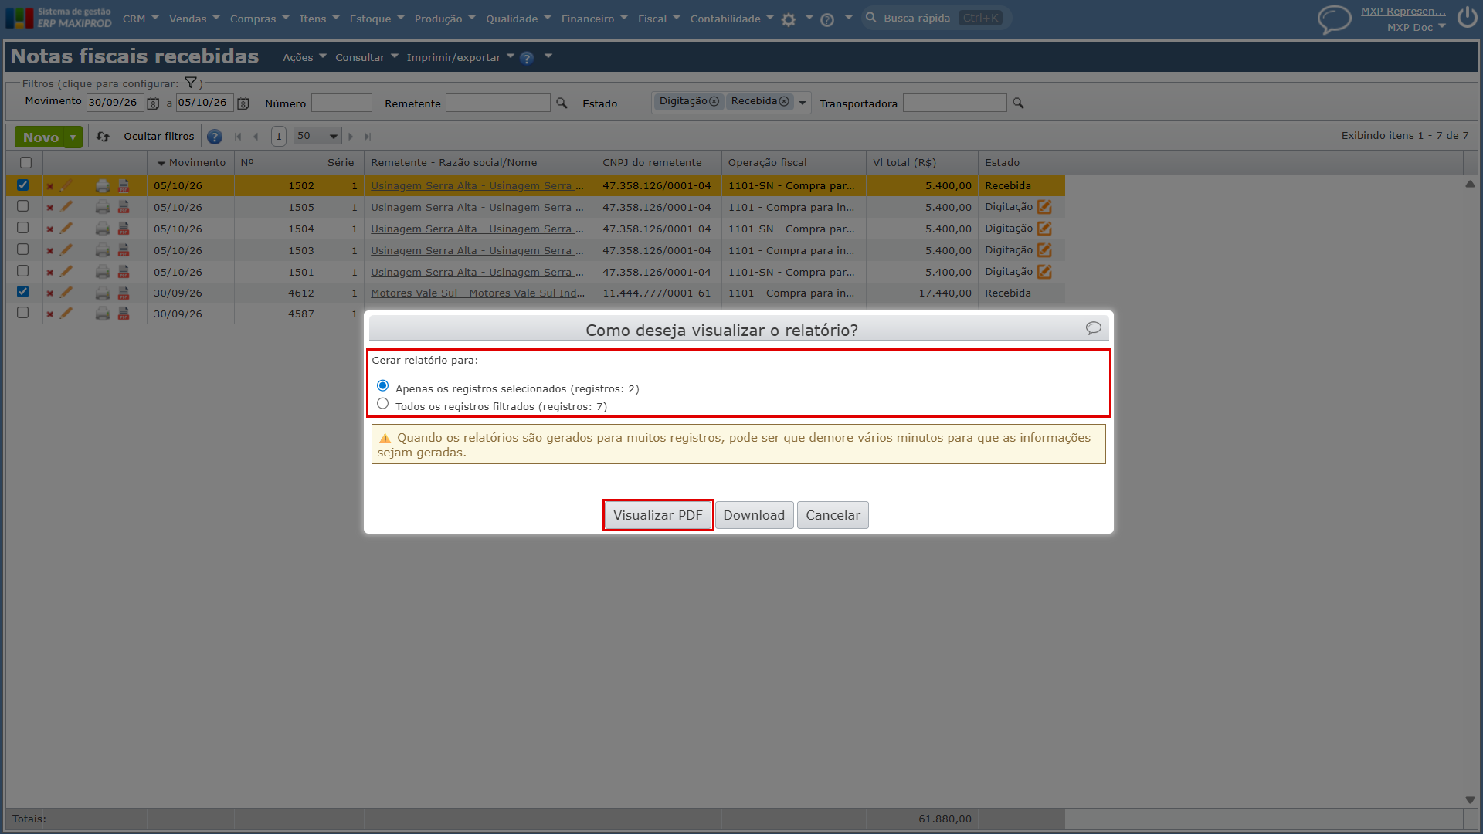The image size is (1483, 834).
Task: Open the chat bubble icon near MXP Represen
Action: click(x=1334, y=19)
